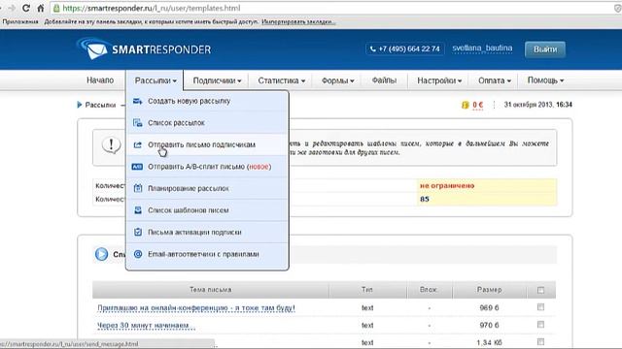Choose 'Отправить письмо подписчикам' menu item
Image resolution: width=622 pixels, height=349 pixels.
[207, 144]
